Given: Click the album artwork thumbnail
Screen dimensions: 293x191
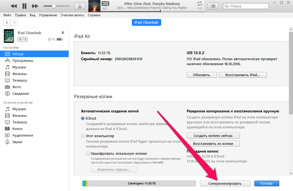Looking at the screenshot, I should tap(94, 6).
